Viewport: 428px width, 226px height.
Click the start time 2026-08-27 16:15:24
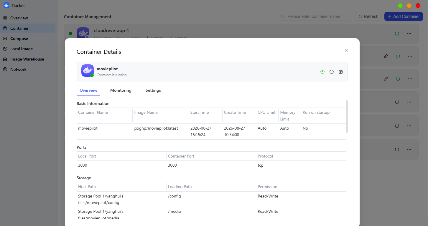[x=201, y=132]
